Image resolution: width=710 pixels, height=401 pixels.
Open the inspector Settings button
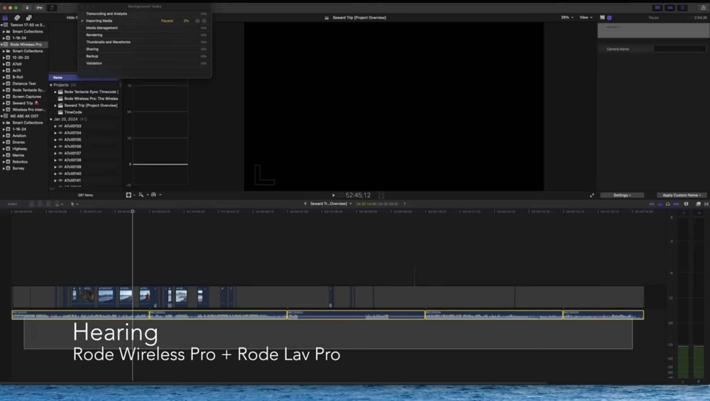622,195
